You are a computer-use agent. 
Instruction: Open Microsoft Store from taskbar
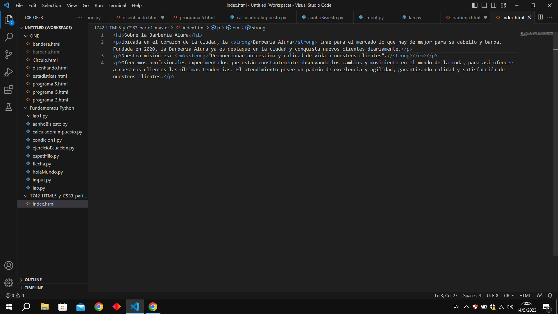(62, 307)
